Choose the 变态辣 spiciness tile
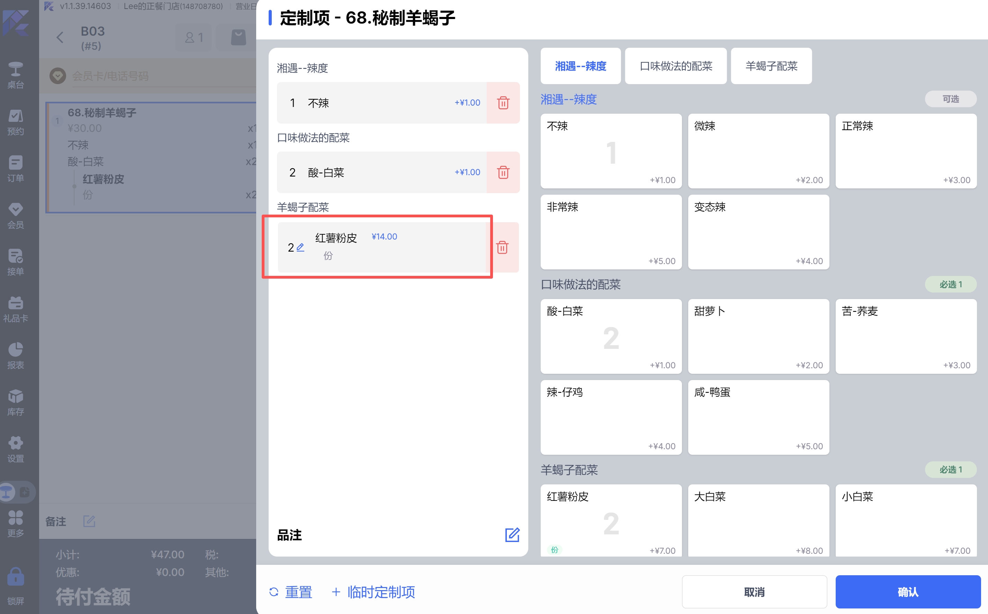988x614 pixels. [x=758, y=232]
